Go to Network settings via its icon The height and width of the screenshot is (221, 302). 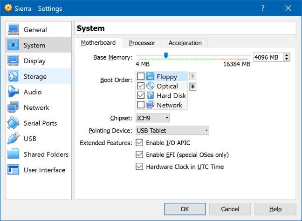(13, 107)
